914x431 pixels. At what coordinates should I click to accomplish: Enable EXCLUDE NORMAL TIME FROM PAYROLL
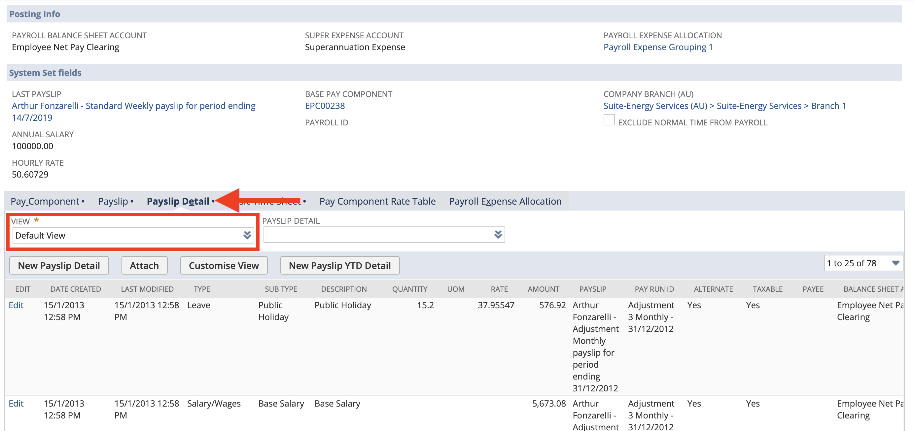tap(609, 120)
